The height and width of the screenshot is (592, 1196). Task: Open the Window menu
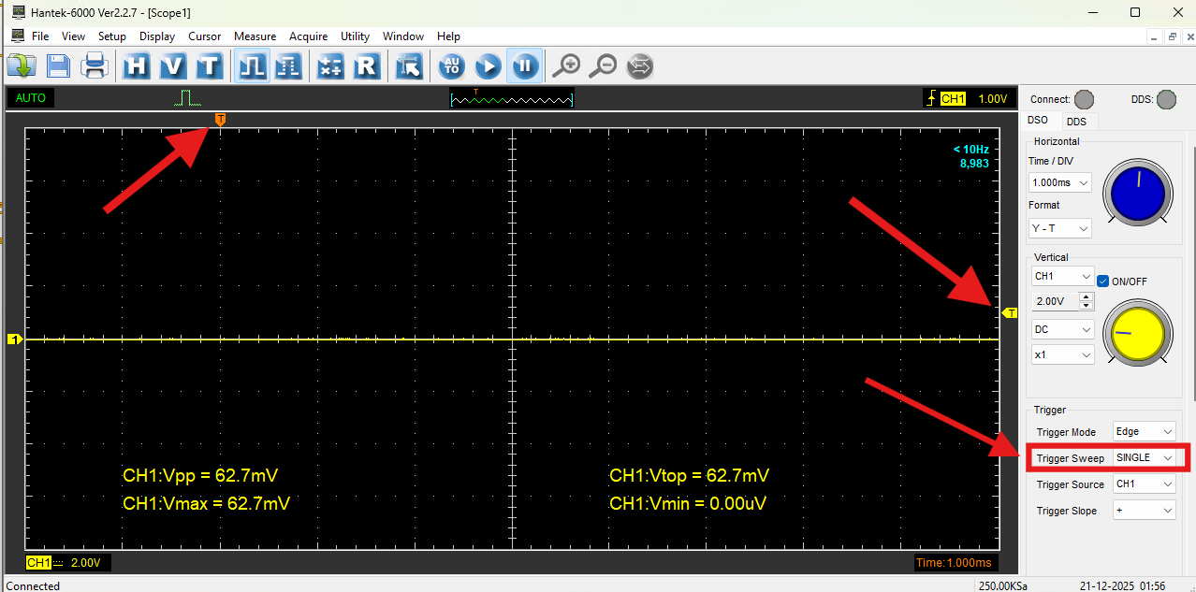point(403,36)
